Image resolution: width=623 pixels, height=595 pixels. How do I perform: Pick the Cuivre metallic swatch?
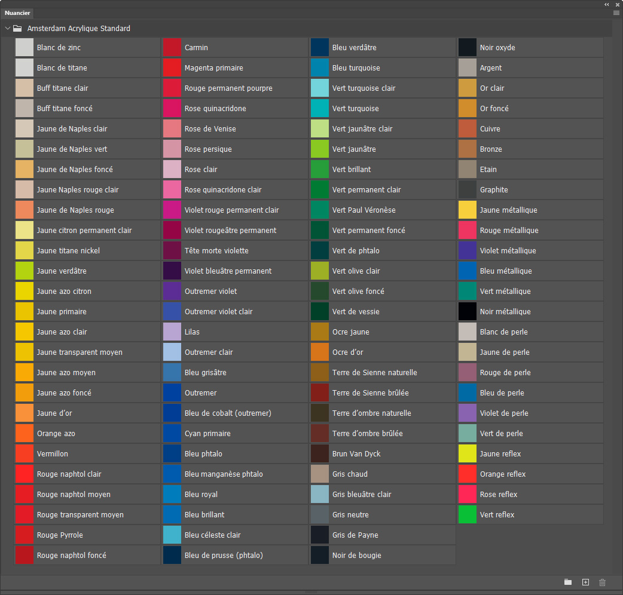coord(468,129)
